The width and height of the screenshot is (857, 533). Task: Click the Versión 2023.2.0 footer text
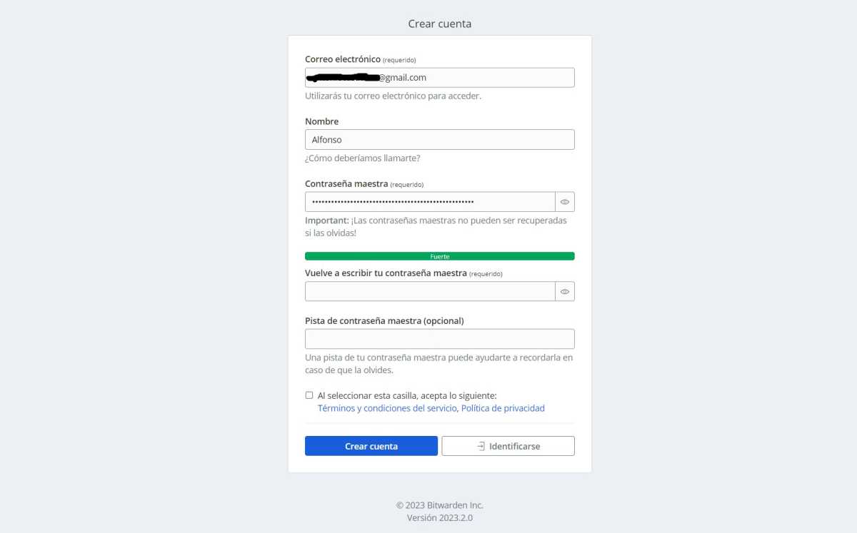[x=440, y=518]
